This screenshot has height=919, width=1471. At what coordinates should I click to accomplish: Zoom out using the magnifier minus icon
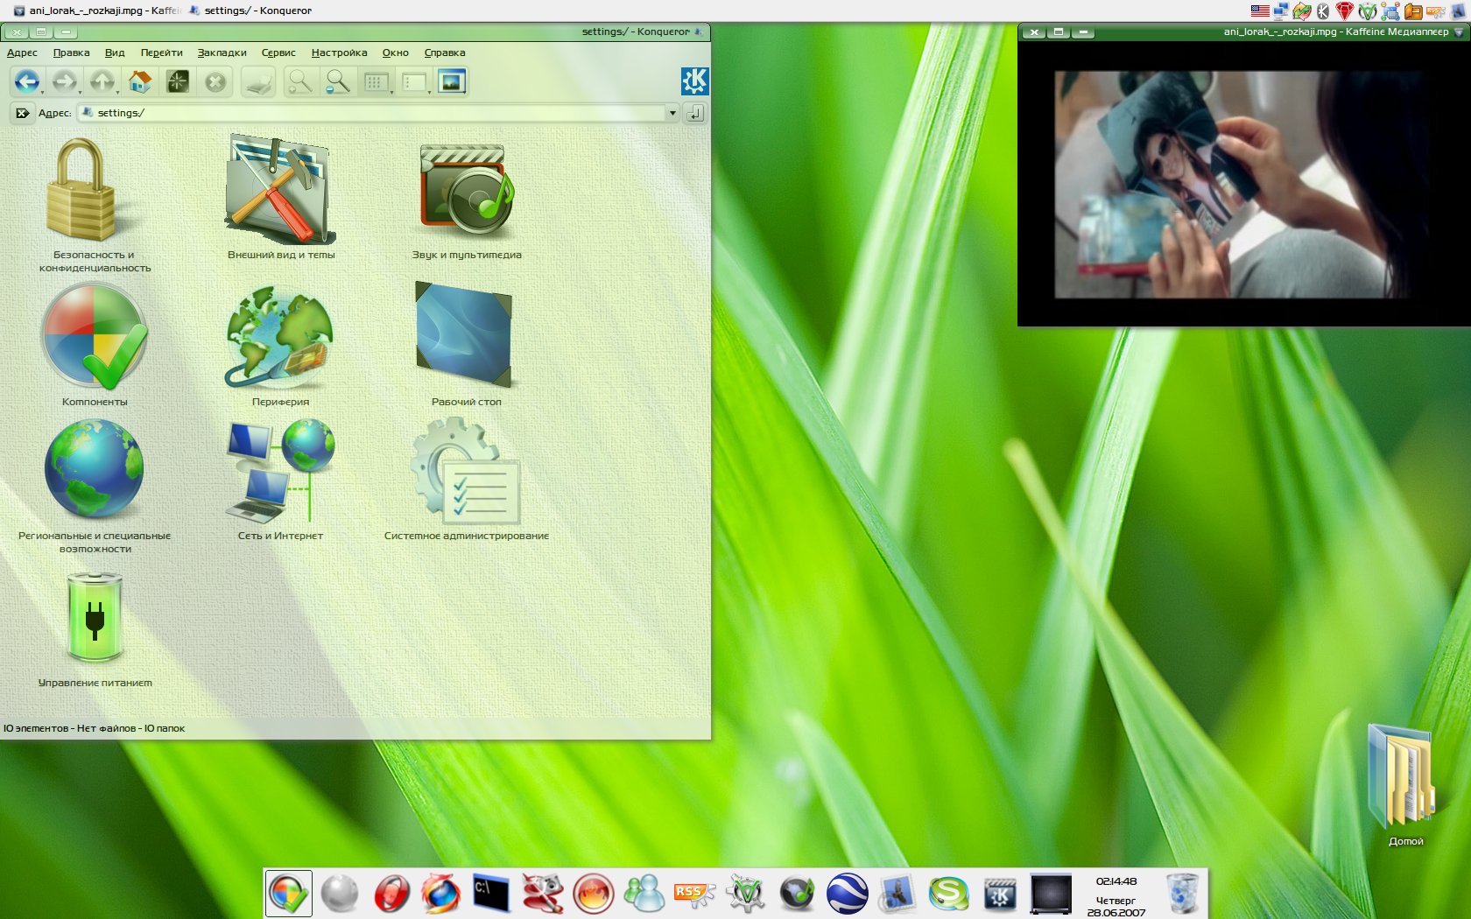click(337, 81)
